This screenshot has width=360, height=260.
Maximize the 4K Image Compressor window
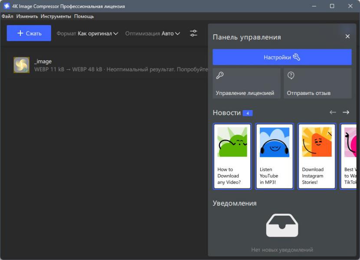tap(332, 6)
